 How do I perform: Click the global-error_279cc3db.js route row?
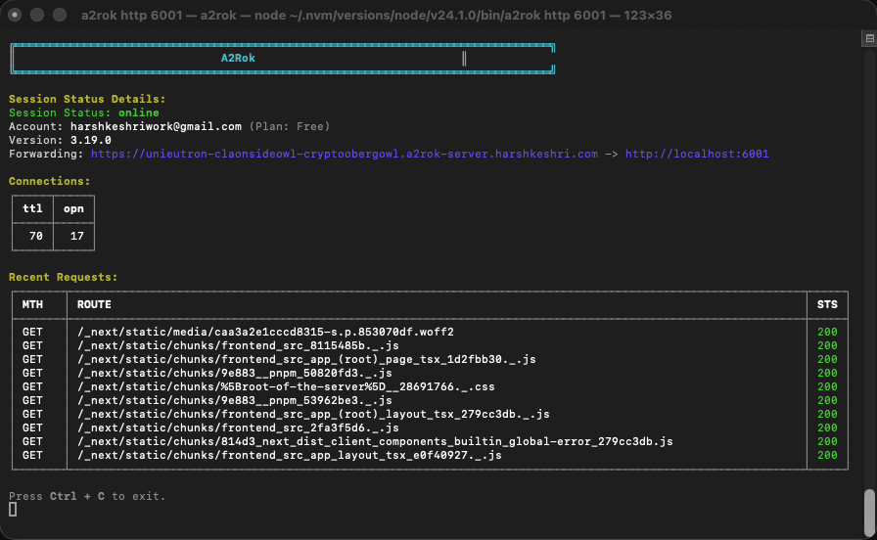pos(375,441)
